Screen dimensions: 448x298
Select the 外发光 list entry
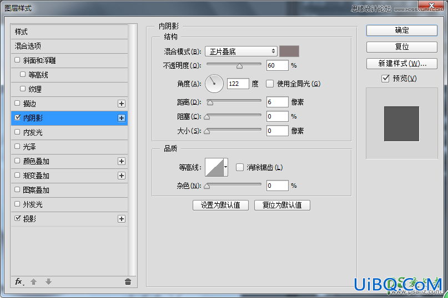tap(69, 204)
